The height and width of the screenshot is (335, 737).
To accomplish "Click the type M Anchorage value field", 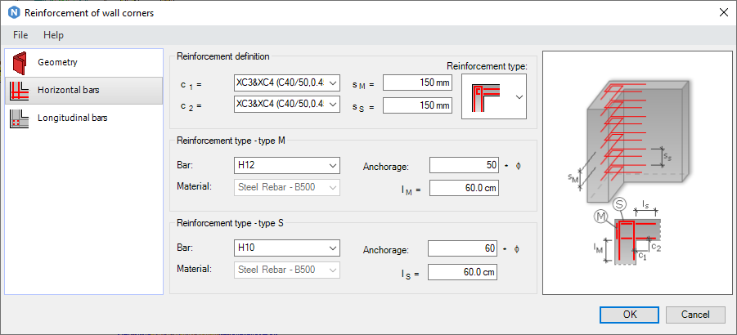I will [x=463, y=165].
